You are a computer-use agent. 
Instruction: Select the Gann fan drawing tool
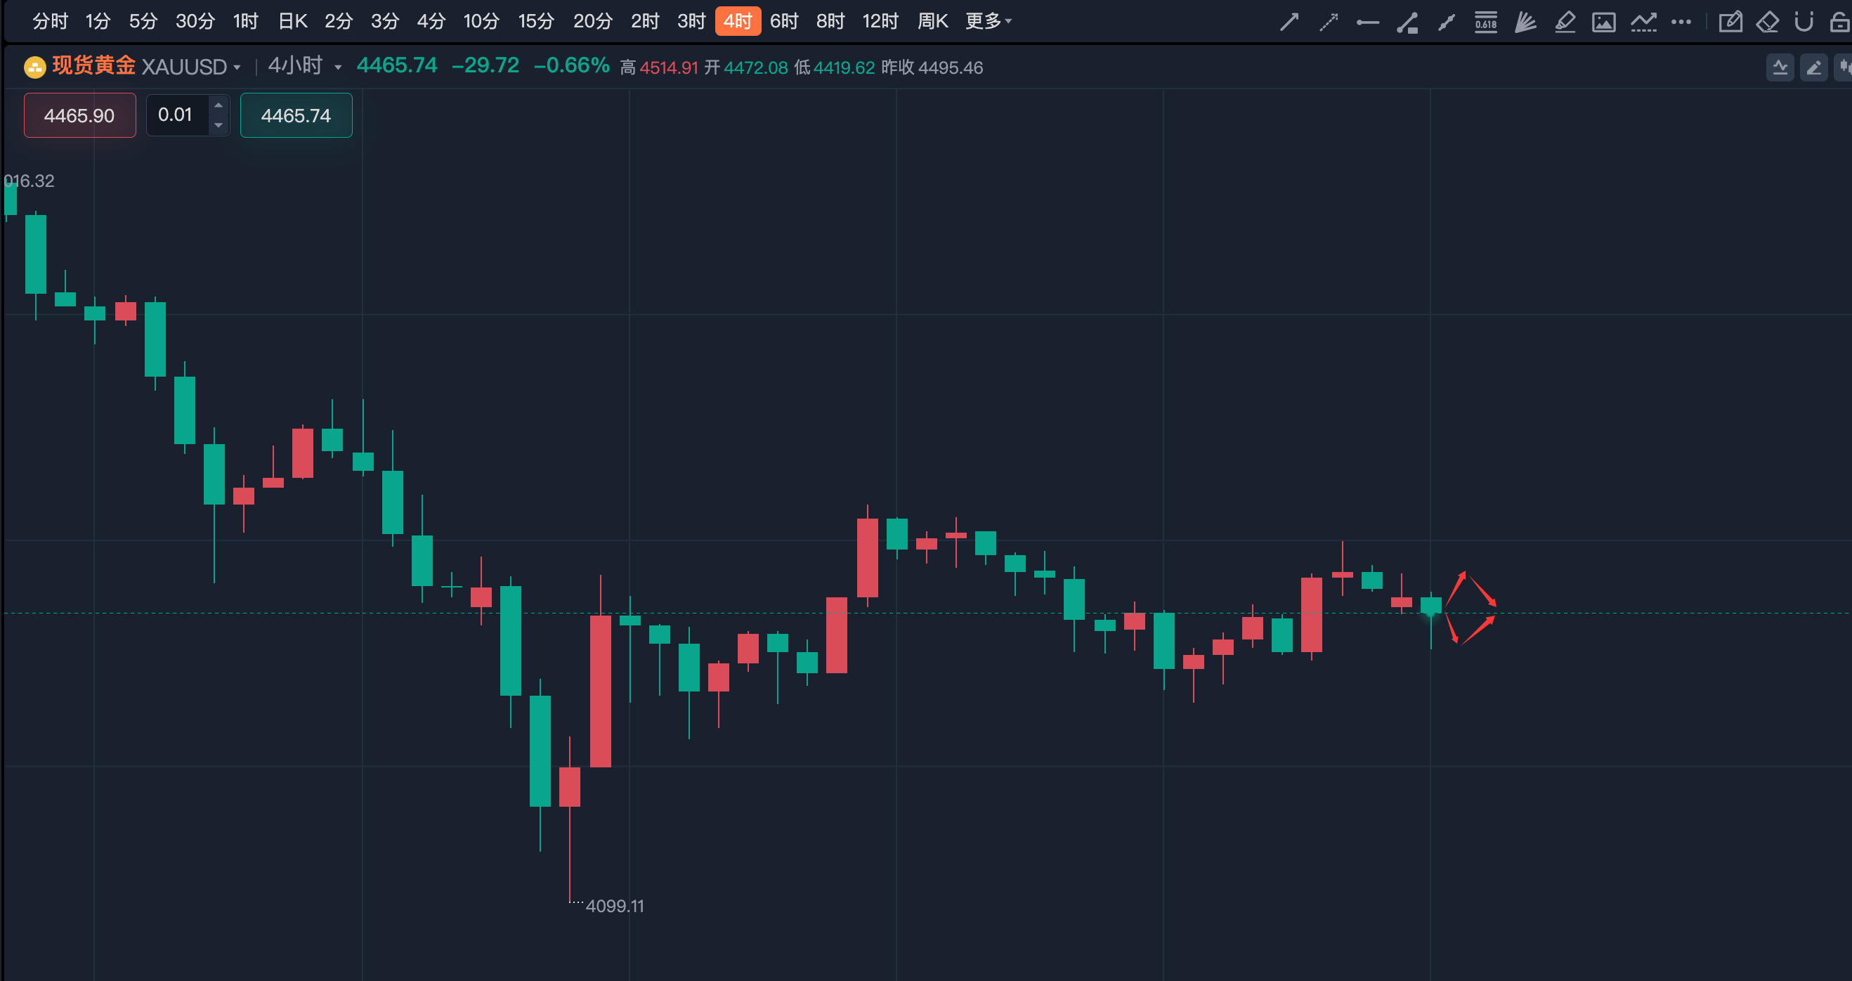[x=1525, y=22]
